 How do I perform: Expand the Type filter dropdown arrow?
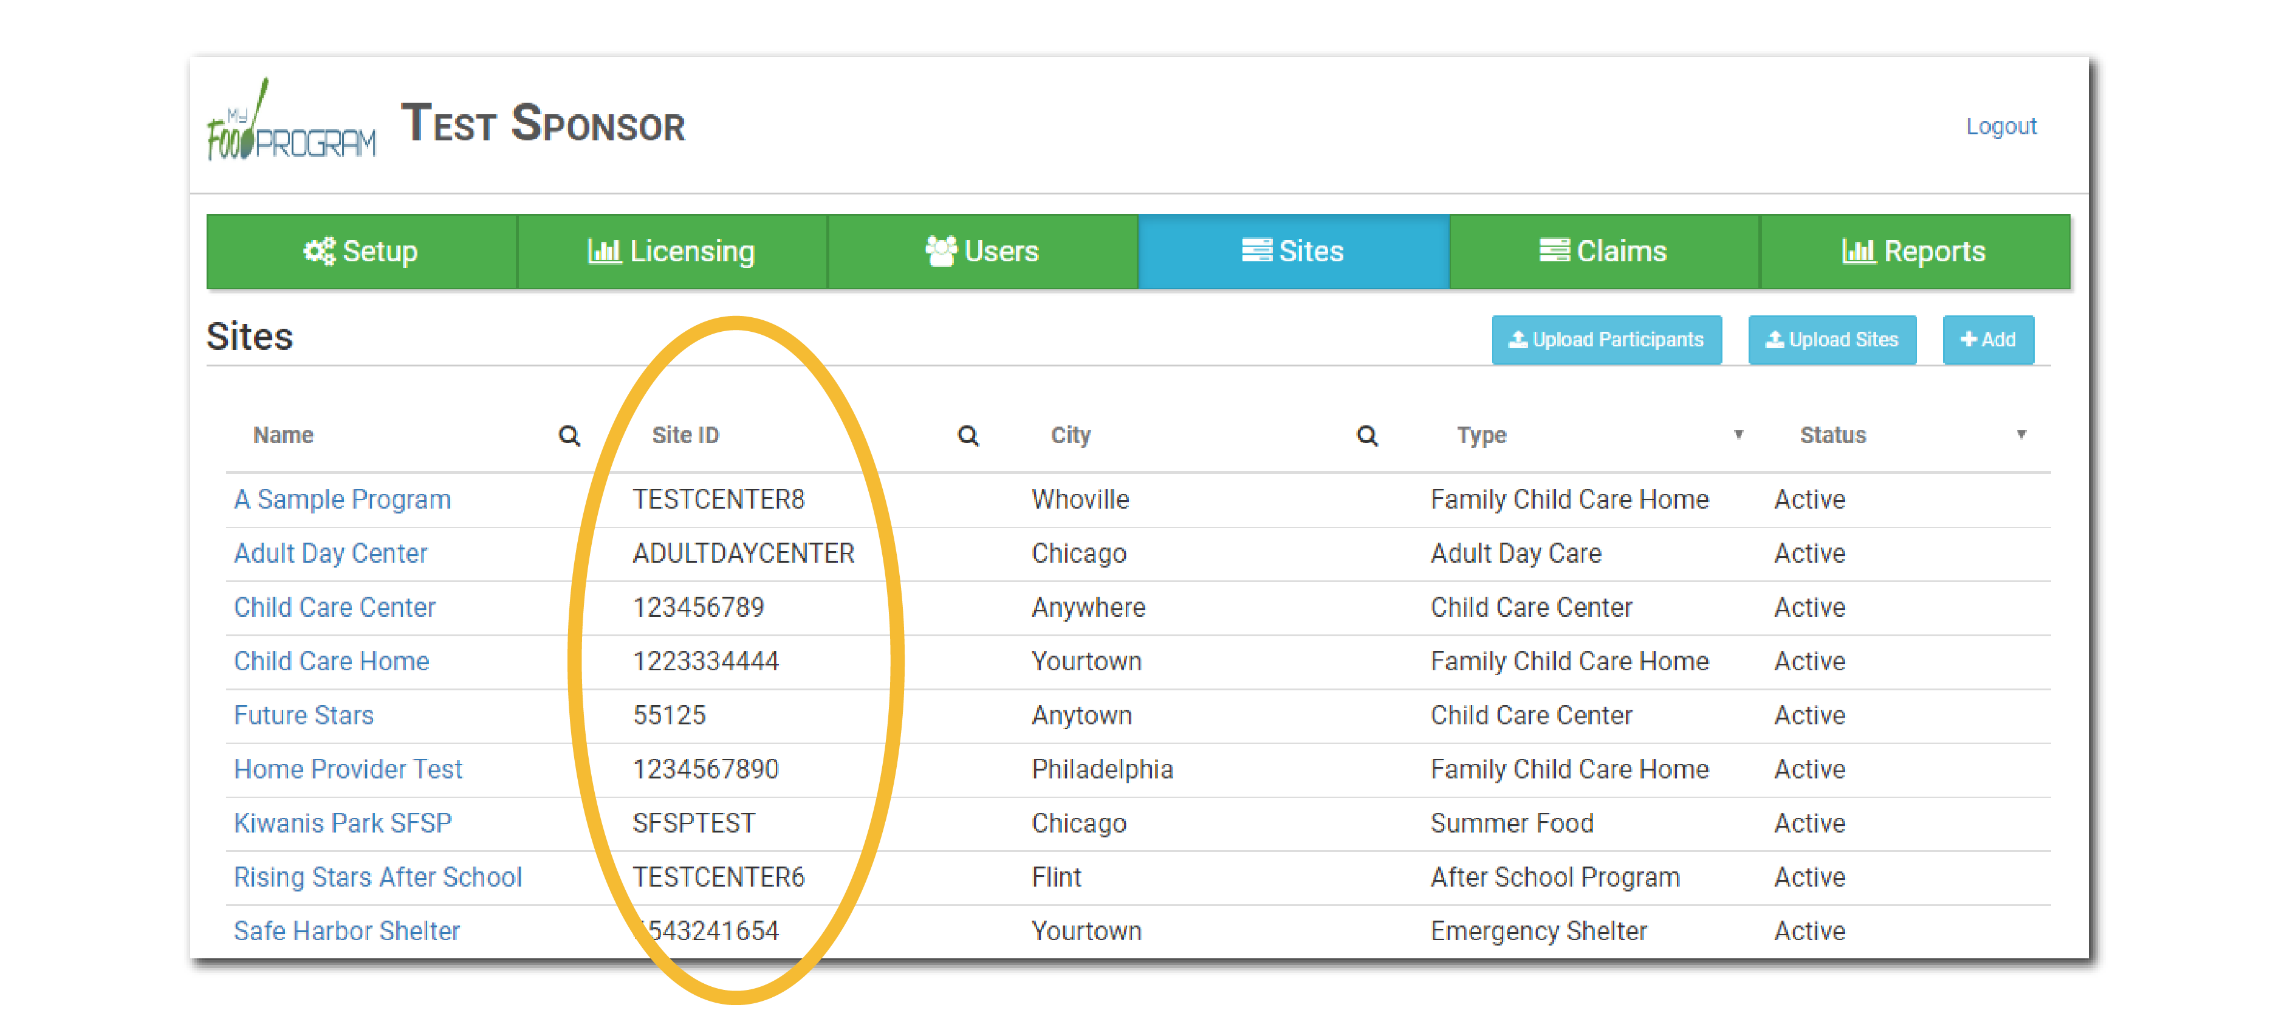(x=1738, y=434)
